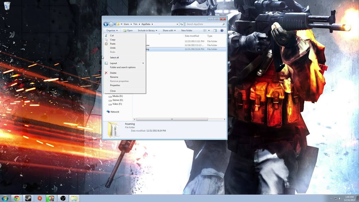Viewport: 359px width, 202px height.
Task: Open the Recycle Bin desktop icon
Action: pyautogui.click(x=7, y=6)
